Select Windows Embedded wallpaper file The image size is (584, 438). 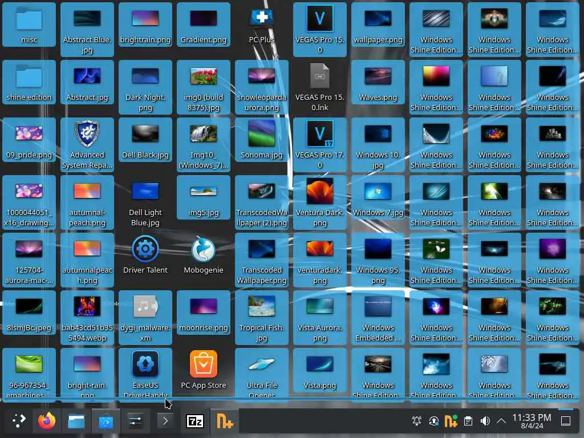pyautogui.click(x=378, y=317)
